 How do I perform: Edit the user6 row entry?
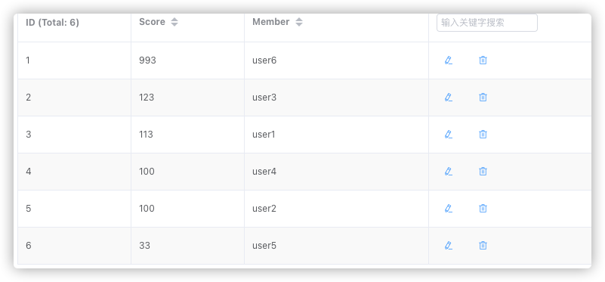coord(449,60)
